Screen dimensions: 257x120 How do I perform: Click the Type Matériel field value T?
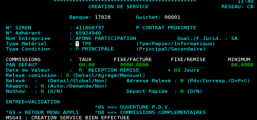click(77, 44)
